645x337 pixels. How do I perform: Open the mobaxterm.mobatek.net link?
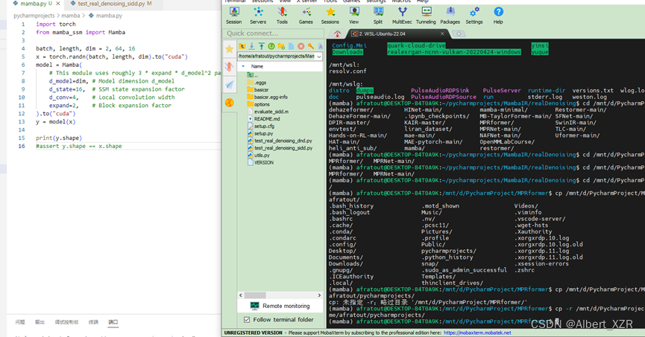(x=477, y=333)
